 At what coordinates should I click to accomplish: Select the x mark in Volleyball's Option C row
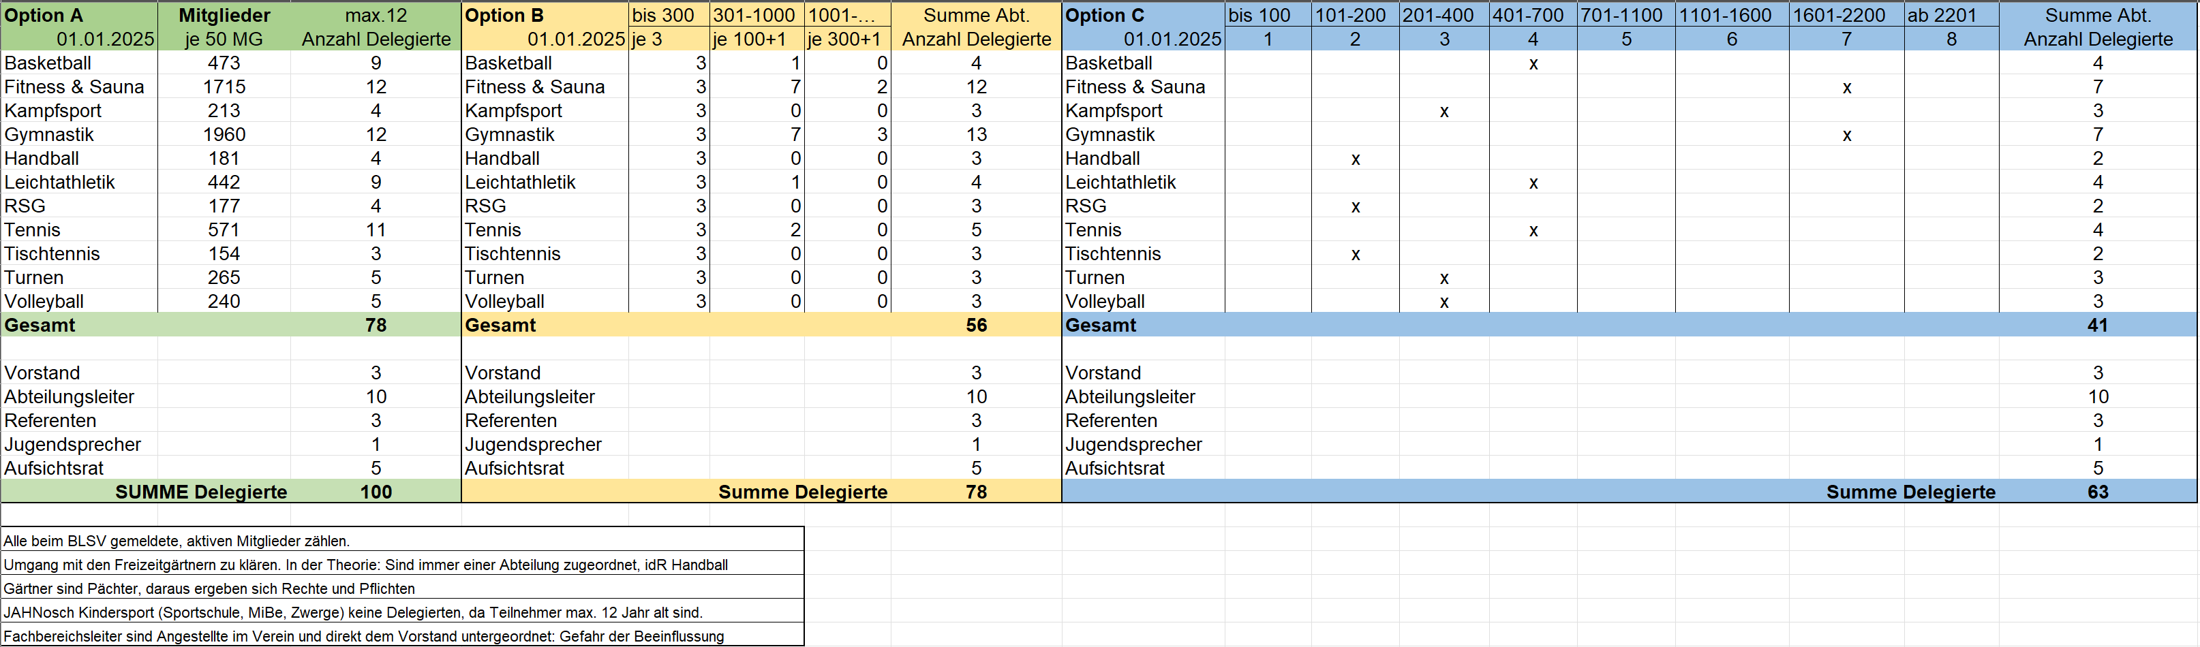coord(1443,301)
